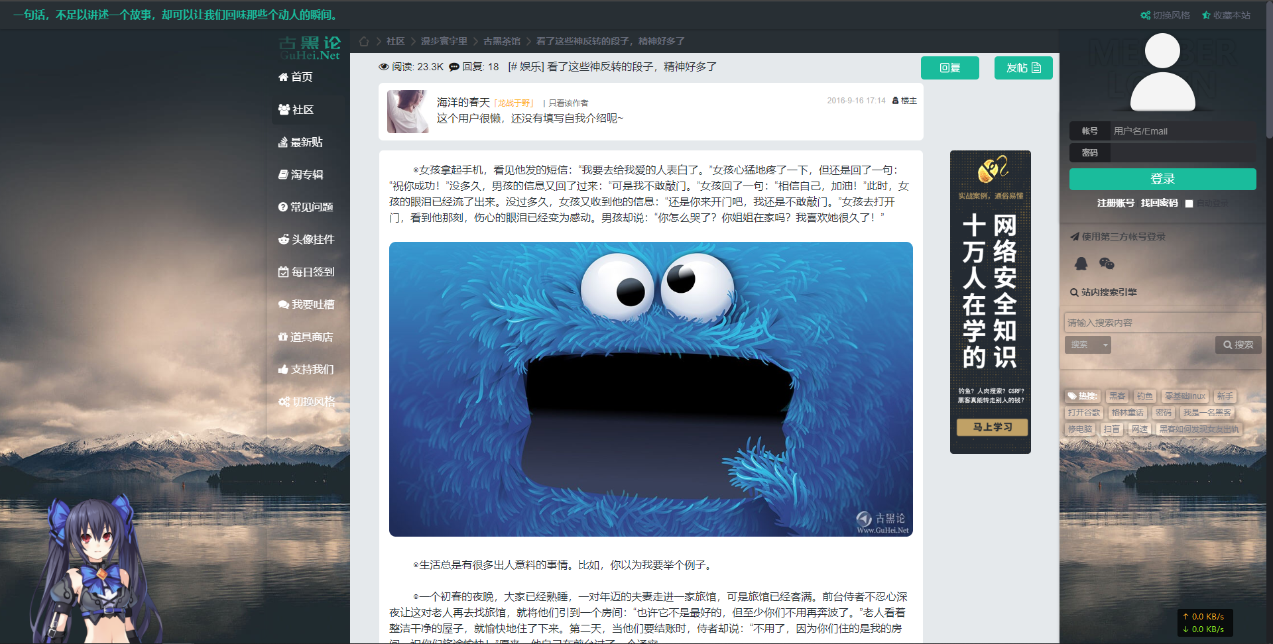The width and height of the screenshot is (1273, 644).
Task: Click 切换风格 in the top right header
Action: coord(1165,15)
